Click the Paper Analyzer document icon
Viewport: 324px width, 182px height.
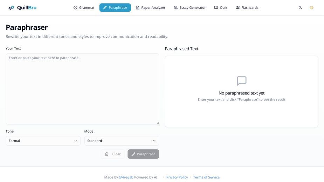click(137, 8)
